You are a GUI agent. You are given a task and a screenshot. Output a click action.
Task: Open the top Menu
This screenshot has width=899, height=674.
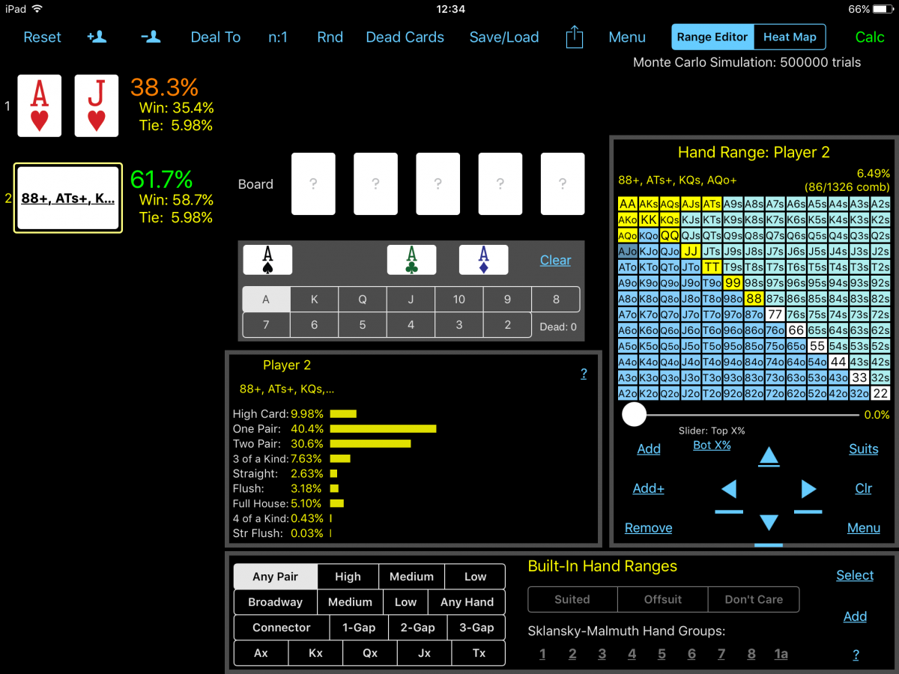tap(627, 37)
